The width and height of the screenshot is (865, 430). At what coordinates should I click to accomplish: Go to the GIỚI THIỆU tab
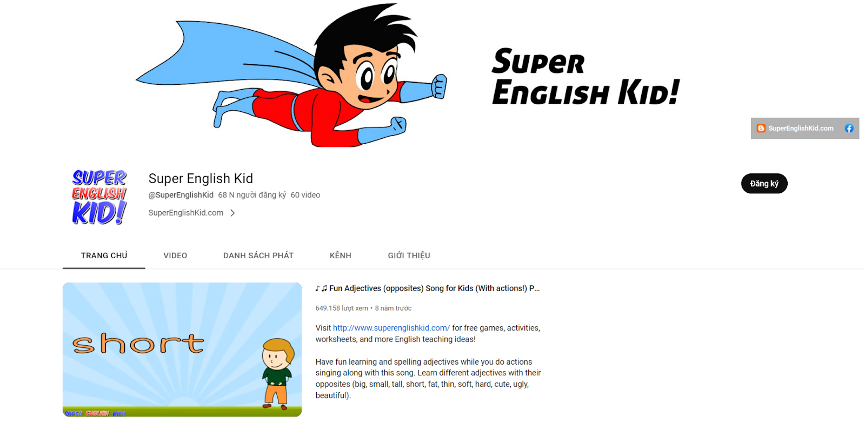[x=409, y=256]
